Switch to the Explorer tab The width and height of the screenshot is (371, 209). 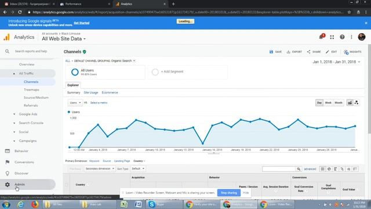(73, 85)
